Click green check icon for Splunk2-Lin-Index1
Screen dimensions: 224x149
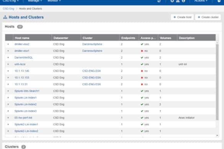click(142, 125)
